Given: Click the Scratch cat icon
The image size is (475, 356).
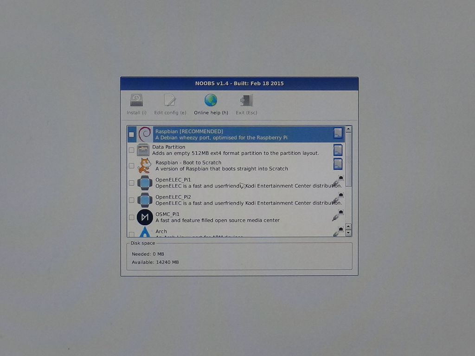Looking at the screenshot, I should click(145, 165).
